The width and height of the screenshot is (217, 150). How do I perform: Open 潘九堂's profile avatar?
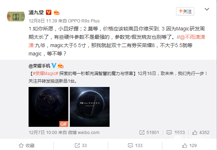click(16, 17)
